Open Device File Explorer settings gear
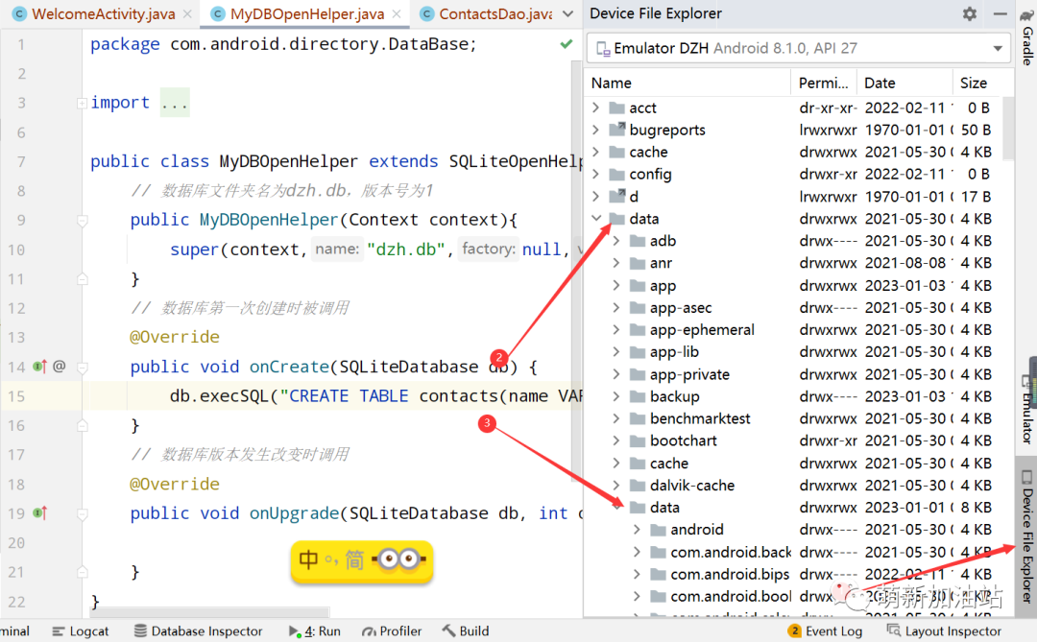Image resolution: width=1037 pixels, height=642 pixels. (x=970, y=13)
